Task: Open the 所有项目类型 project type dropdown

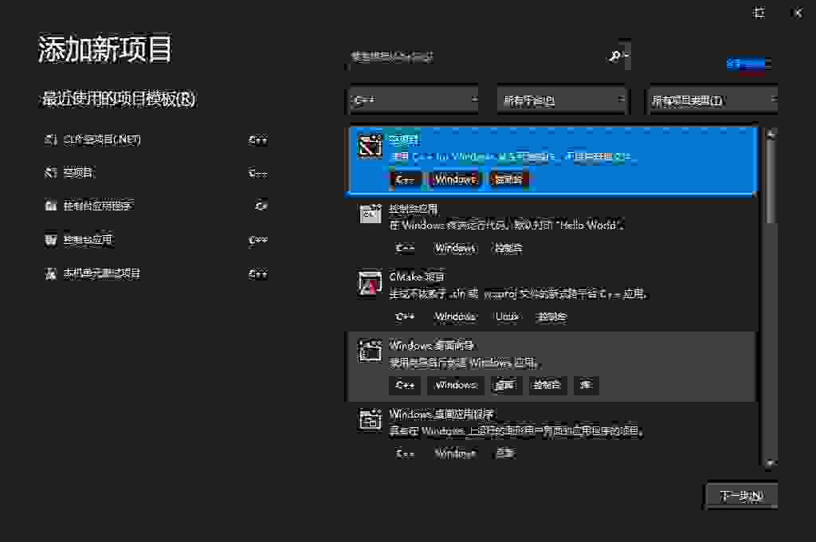Action: click(712, 100)
